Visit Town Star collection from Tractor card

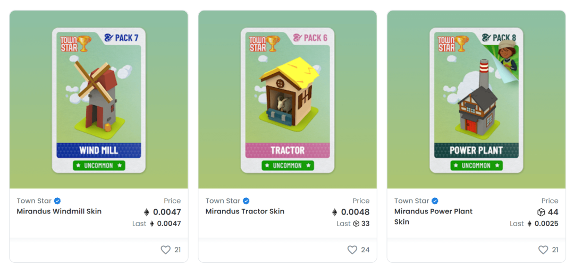pyautogui.click(x=223, y=201)
